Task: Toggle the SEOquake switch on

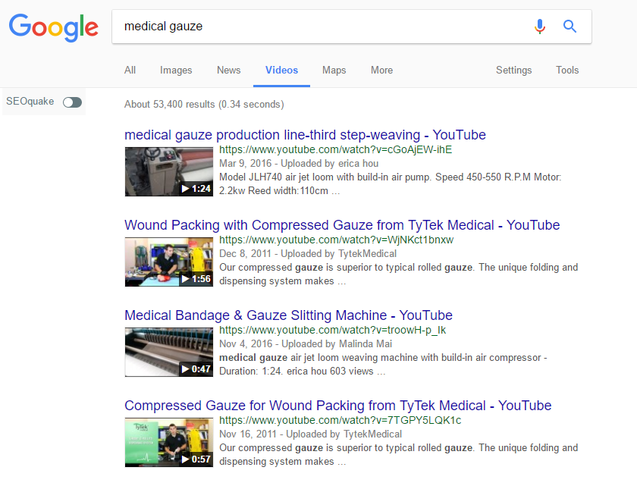Action: pos(72,102)
